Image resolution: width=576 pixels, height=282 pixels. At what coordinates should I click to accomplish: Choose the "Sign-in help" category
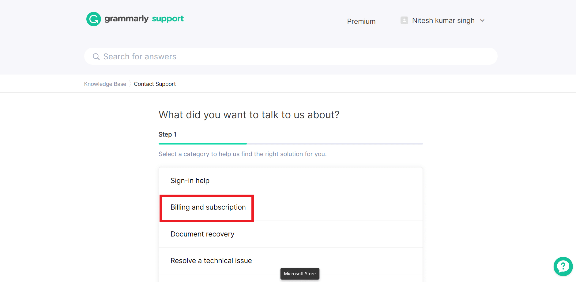tap(190, 181)
